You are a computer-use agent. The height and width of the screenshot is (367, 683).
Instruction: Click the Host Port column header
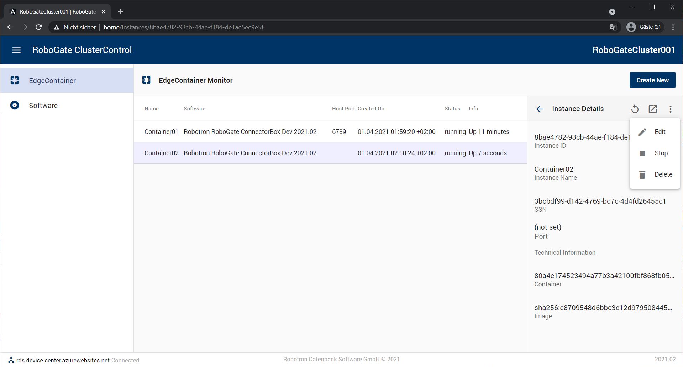(x=343, y=109)
